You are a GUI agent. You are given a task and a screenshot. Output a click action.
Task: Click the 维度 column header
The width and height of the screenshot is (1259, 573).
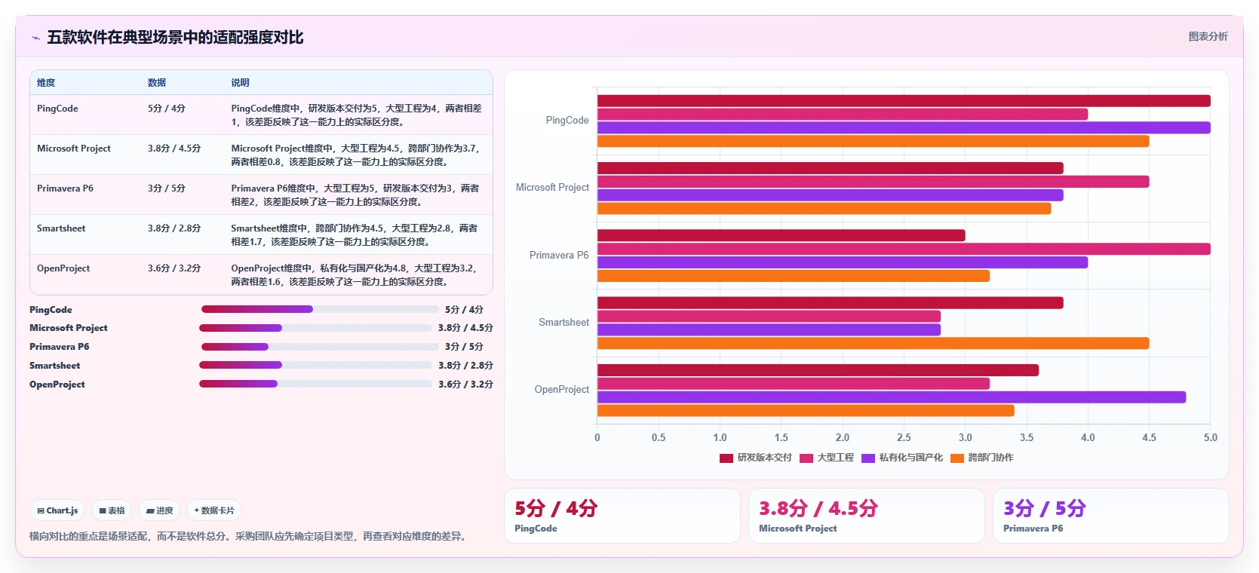[x=46, y=83]
